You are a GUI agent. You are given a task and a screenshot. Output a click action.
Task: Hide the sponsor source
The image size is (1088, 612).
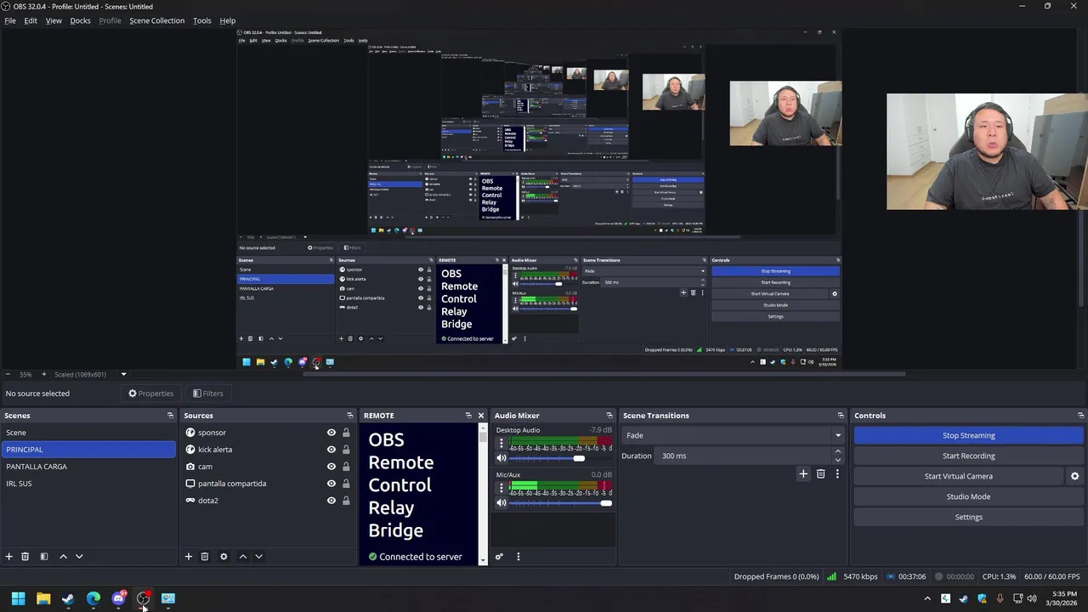point(331,433)
